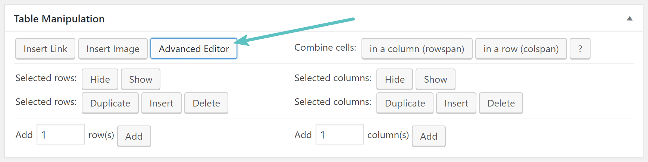Viewport: 648px width, 162px height.
Task: Focus the number of rows input field
Action: click(x=61, y=134)
